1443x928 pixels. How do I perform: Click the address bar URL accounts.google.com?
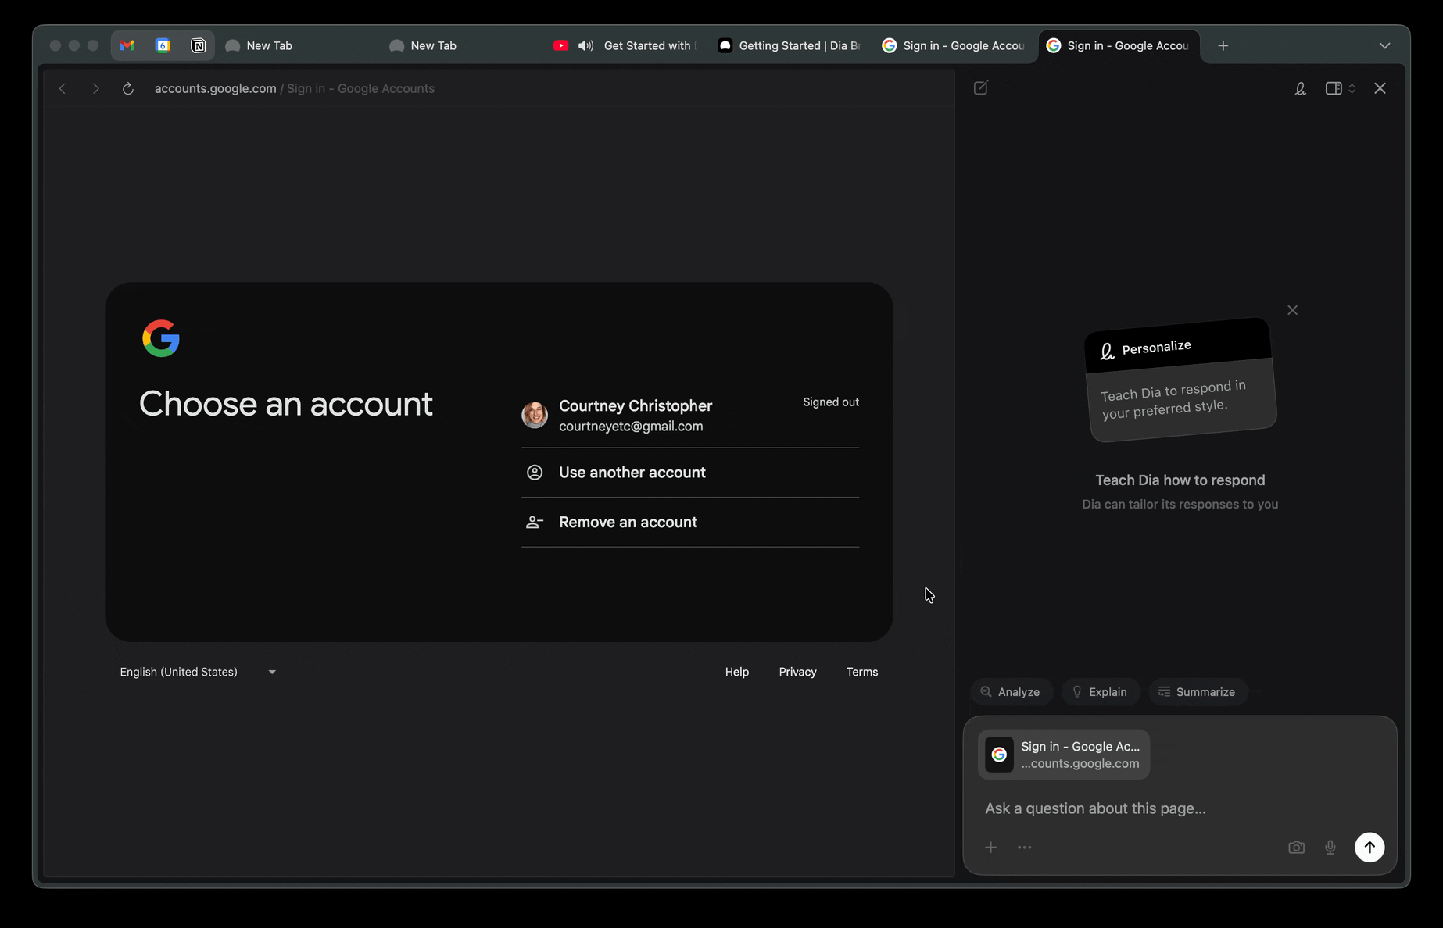coord(215,88)
